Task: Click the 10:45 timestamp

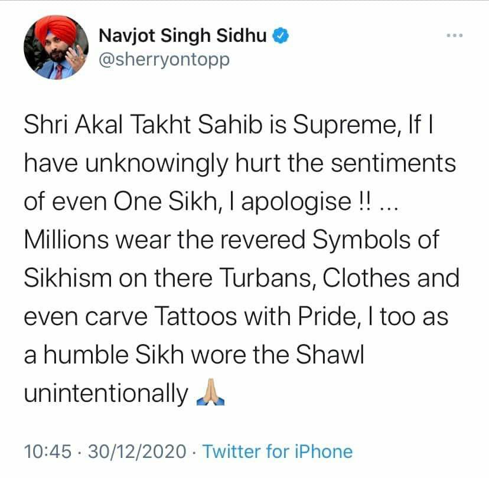Action: [x=47, y=451]
